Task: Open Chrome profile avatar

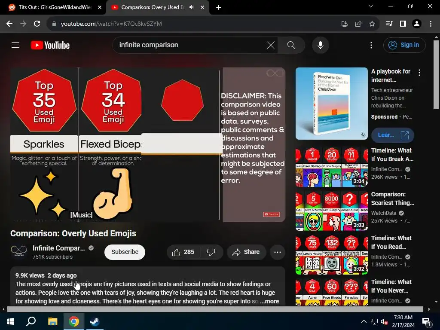Action: (x=417, y=24)
